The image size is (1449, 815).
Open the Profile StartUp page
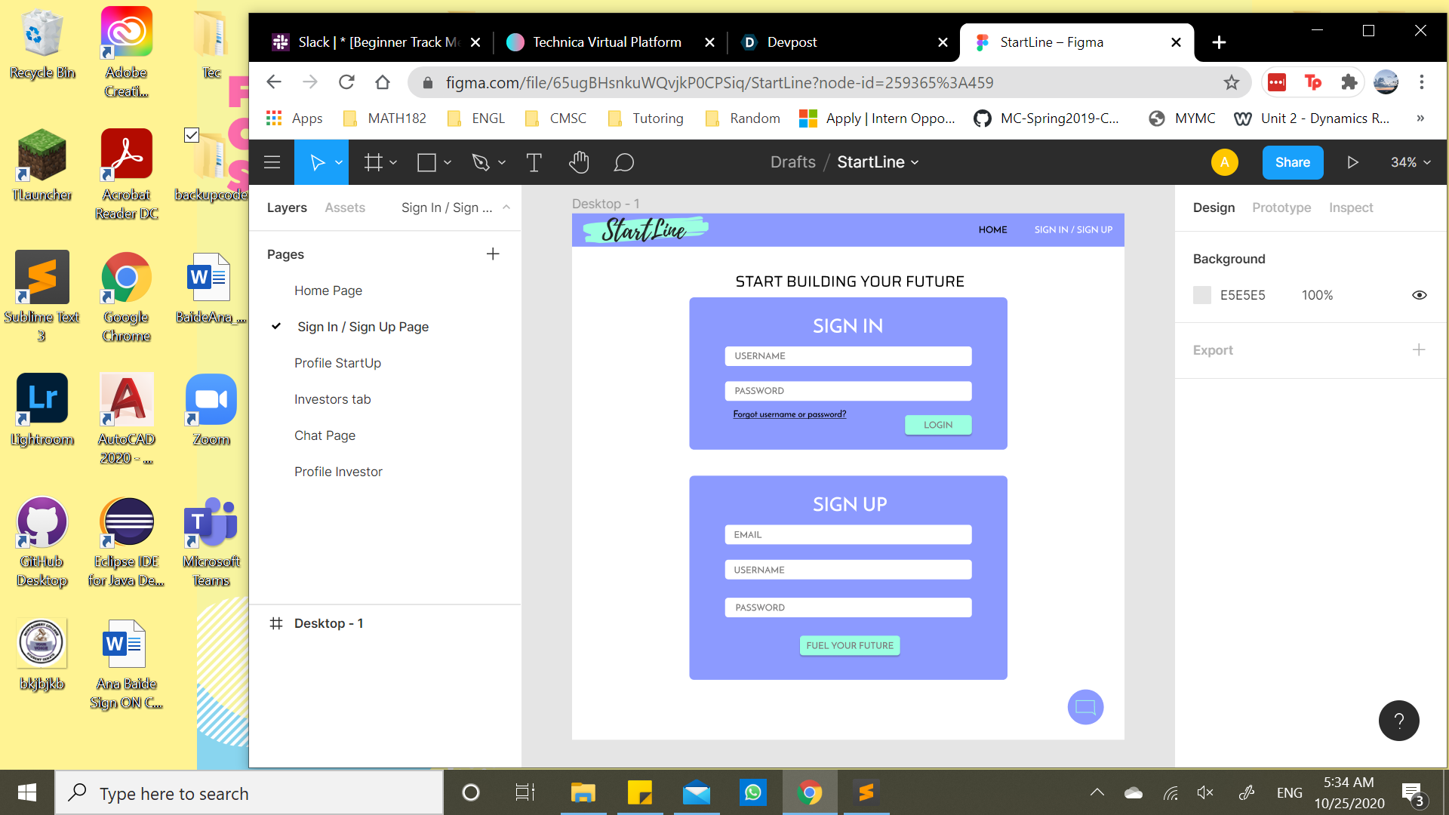coord(337,363)
